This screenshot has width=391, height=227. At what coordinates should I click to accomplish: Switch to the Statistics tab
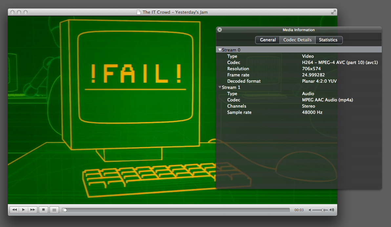[329, 40]
